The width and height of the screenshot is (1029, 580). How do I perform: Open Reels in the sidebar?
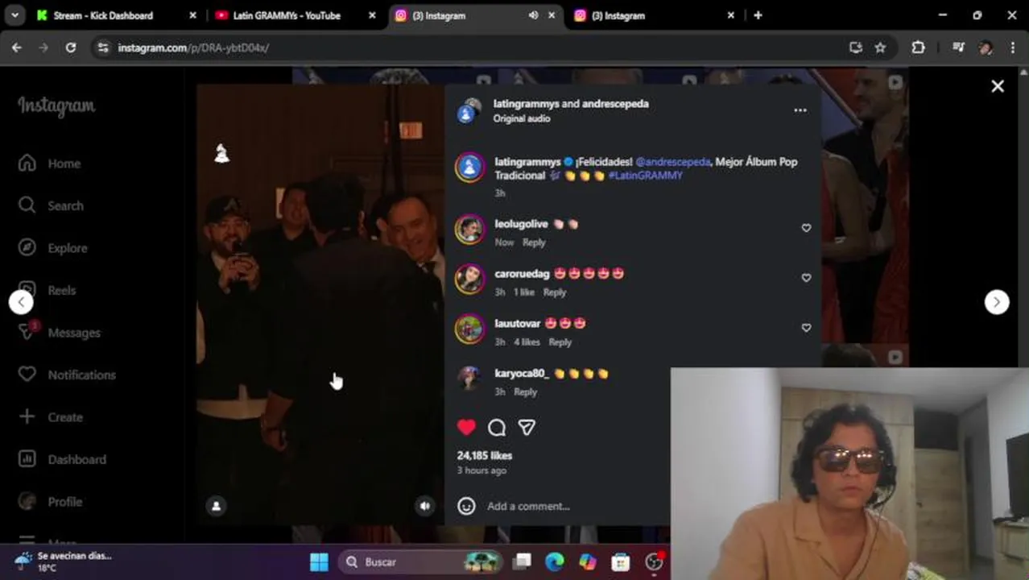(x=48, y=290)
